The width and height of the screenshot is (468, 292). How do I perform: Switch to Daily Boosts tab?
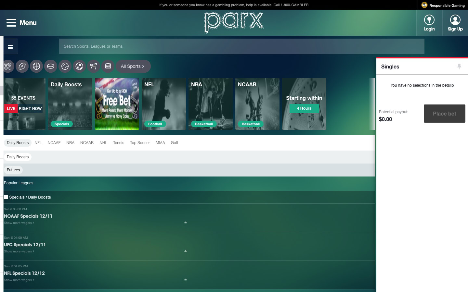coord(18,143)
